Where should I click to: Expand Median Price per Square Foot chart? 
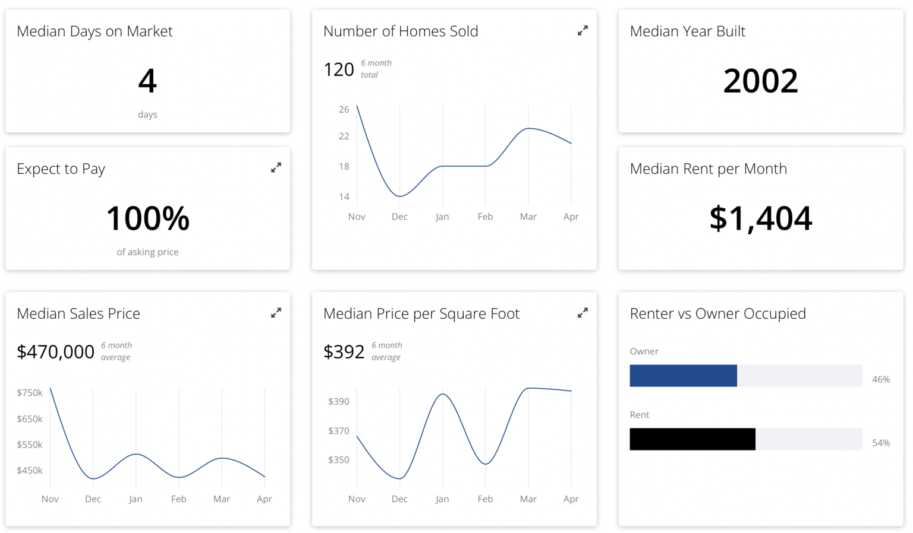tap(583, 313)
